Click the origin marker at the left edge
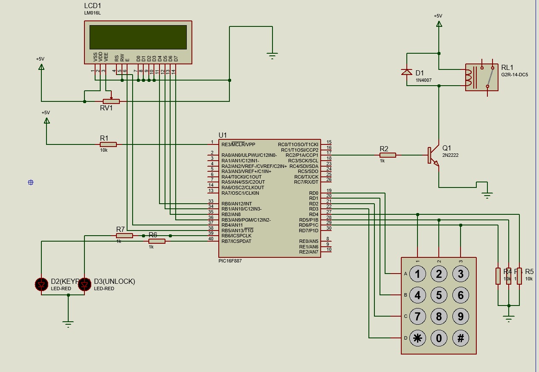539x372 pixels. coord(30,183)
